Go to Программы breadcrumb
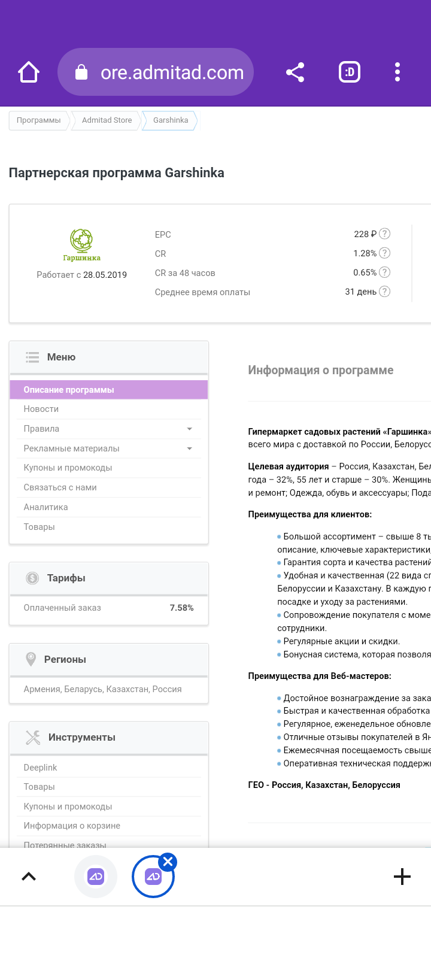Image resolution: width=431 pixels, height=958 pixels. point(39,120)
